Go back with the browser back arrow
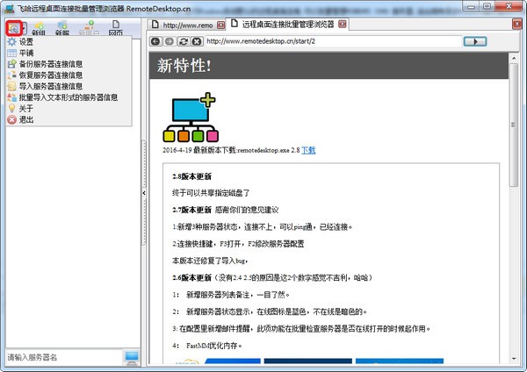The width and height of the screenshot is (527, 372). pyautogui.click(x=155, y=41)
